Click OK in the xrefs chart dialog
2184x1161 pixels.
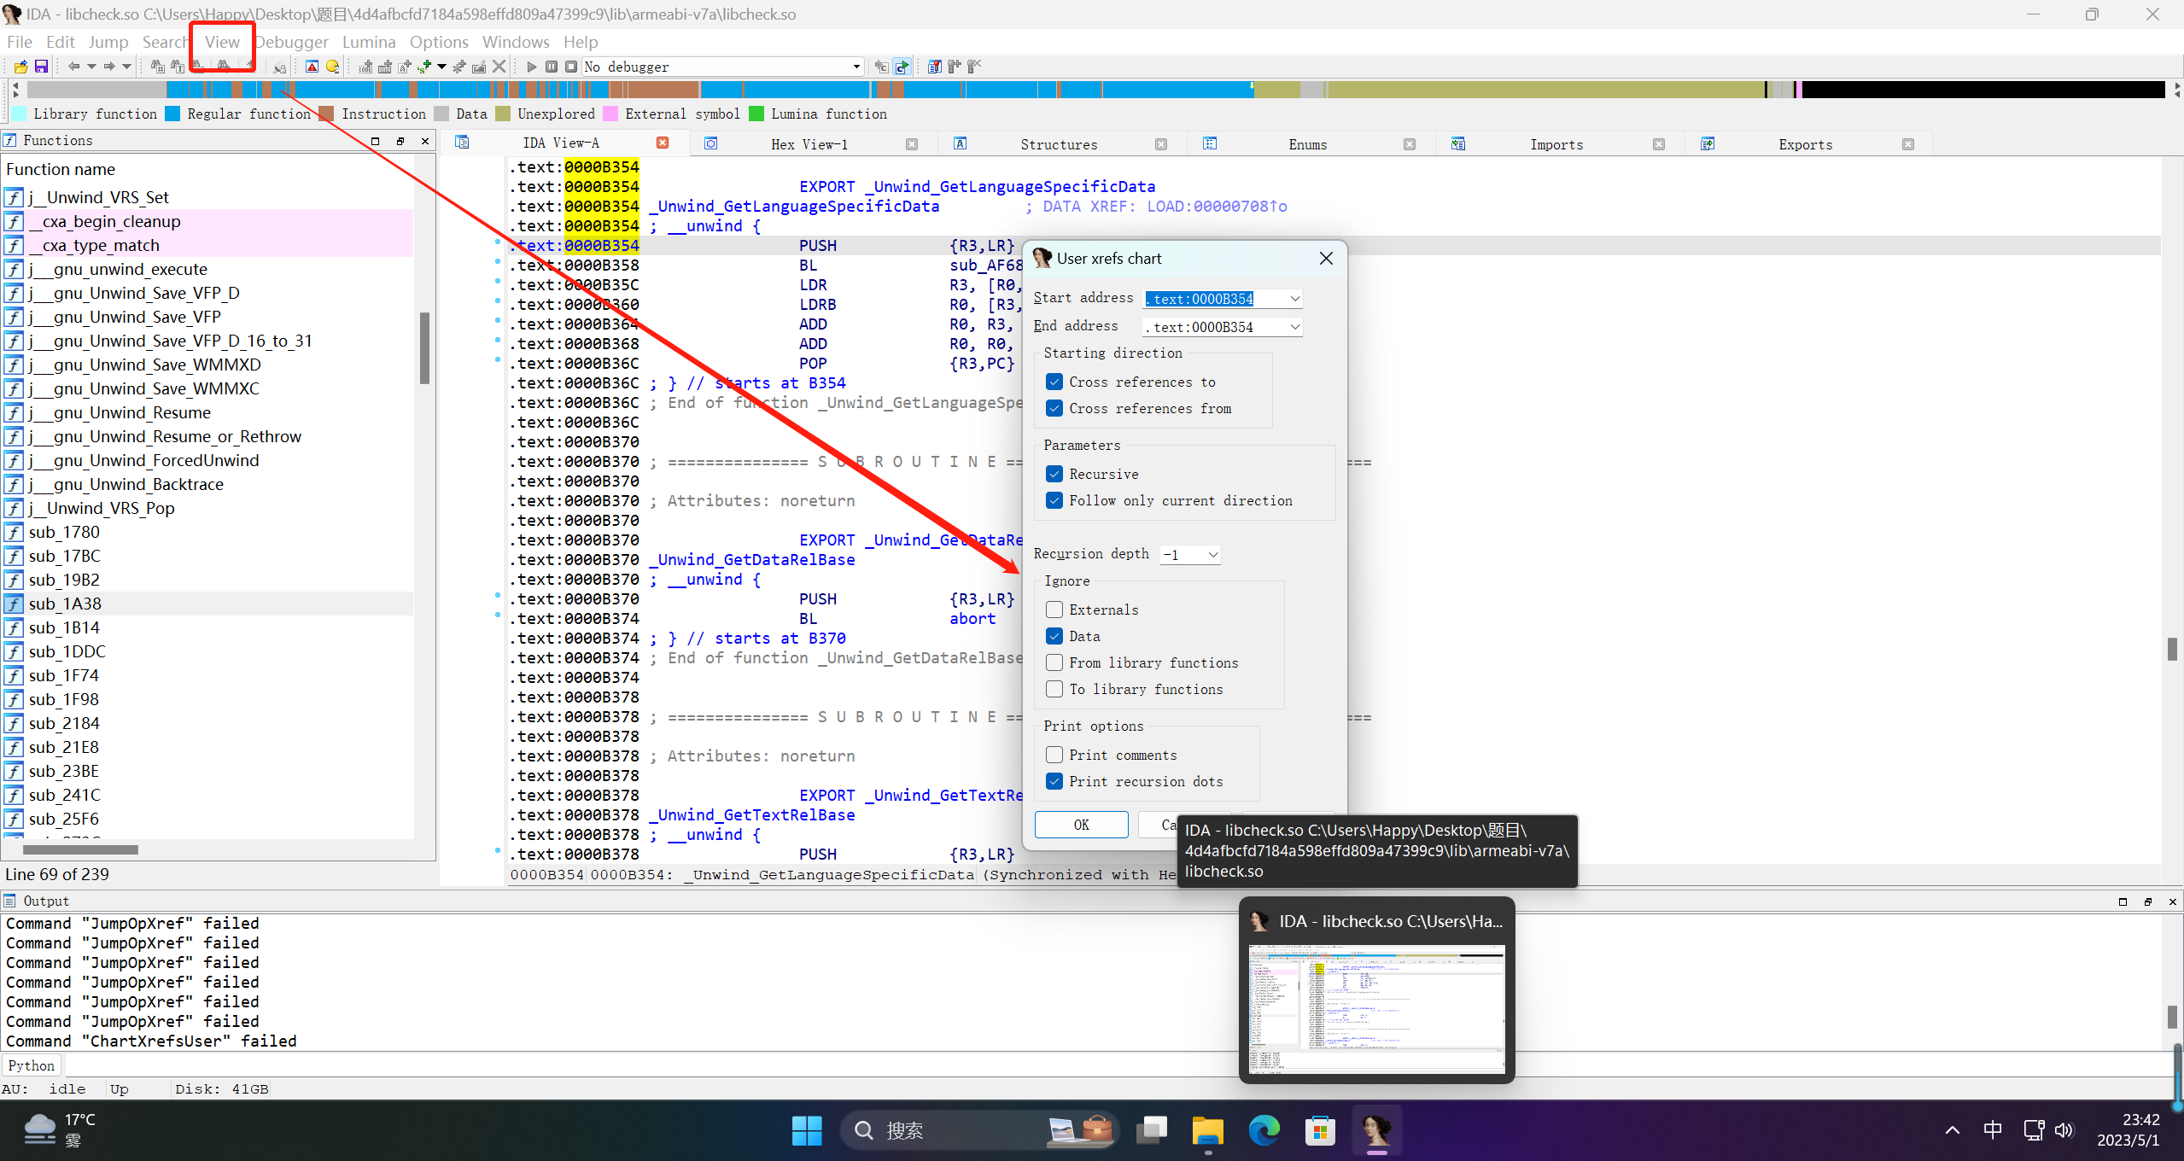tap(1081, 825)
